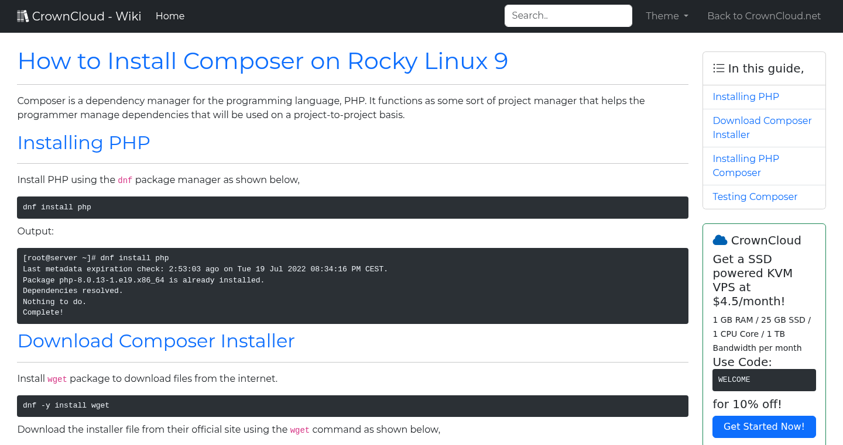Follow the 'Installing PHP' link in the guide
Viewport: 843px width, 445px height.
pyautogui.click(x=746, y=96)
